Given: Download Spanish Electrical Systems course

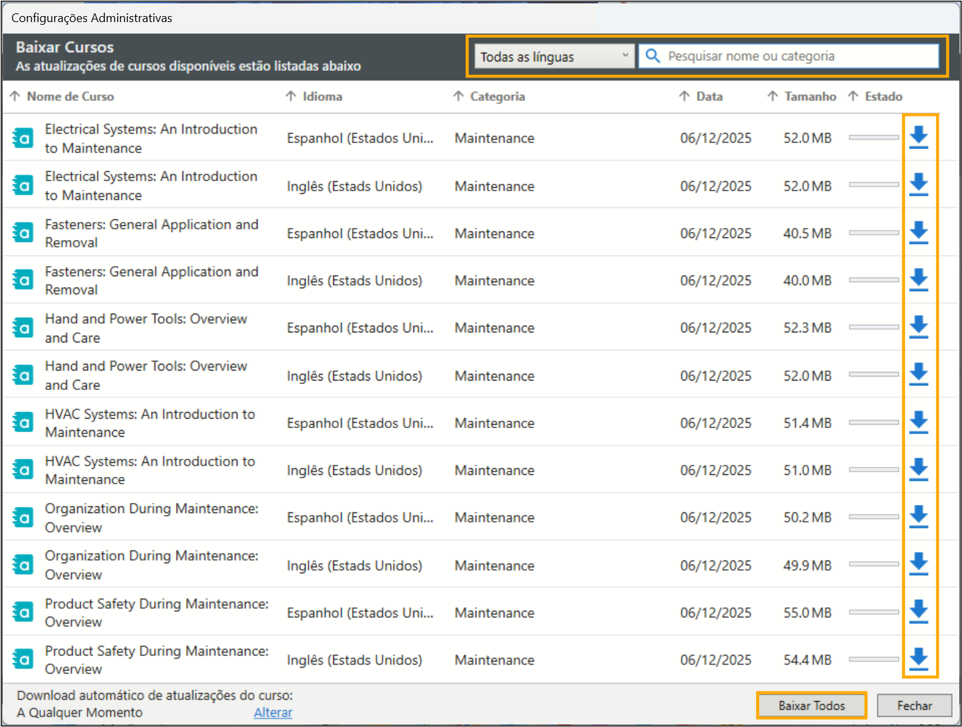Looking at the screenshot, I should 919,137.
